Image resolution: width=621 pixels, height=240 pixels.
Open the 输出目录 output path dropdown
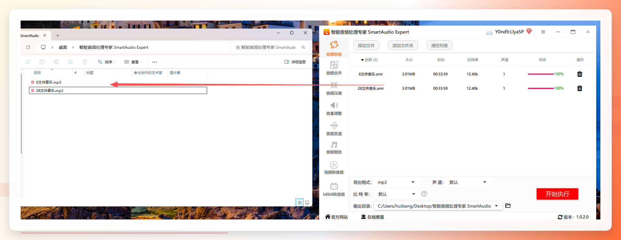coord(496,206)
